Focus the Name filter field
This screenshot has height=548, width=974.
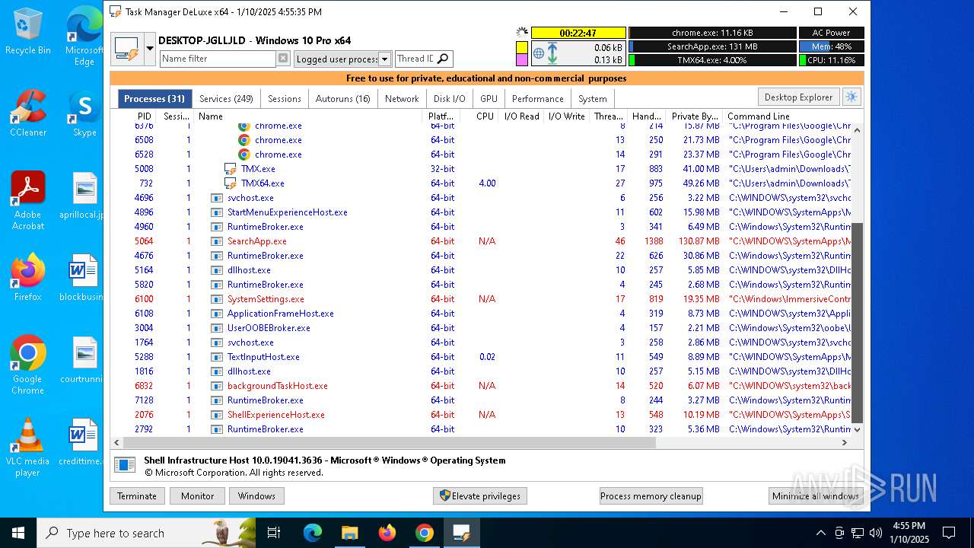[217, 59]
